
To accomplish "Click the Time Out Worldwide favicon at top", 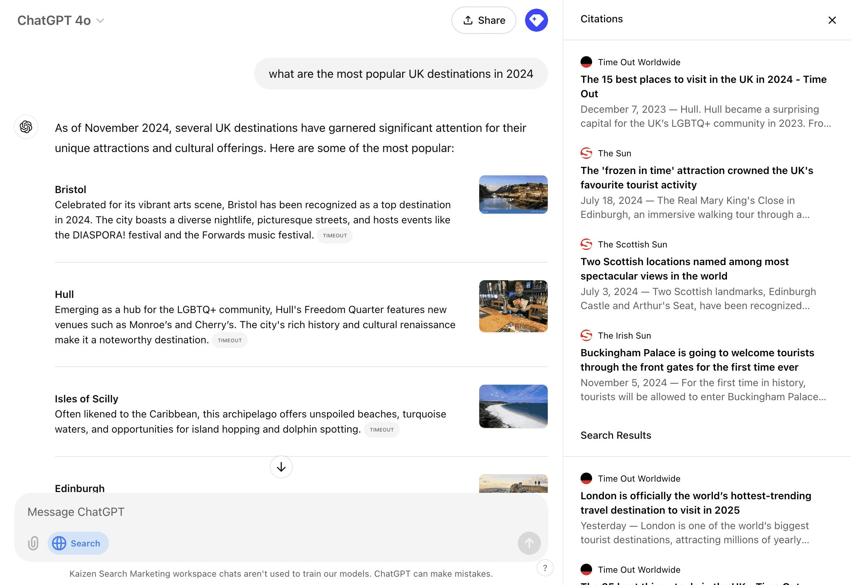I will pos(586,62).
